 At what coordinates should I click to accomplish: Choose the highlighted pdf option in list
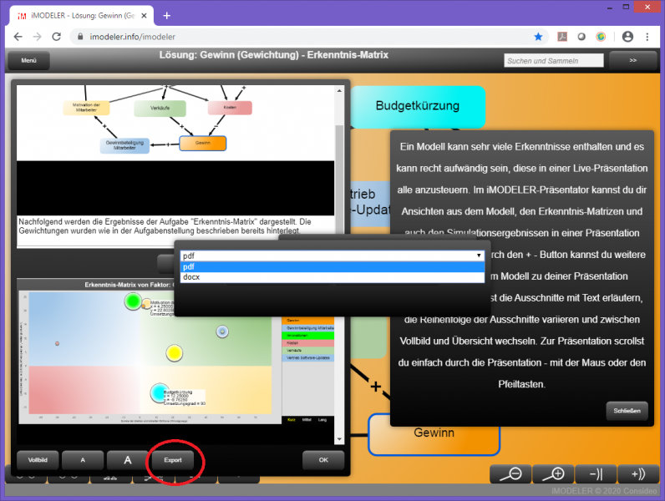click(332, 266)
